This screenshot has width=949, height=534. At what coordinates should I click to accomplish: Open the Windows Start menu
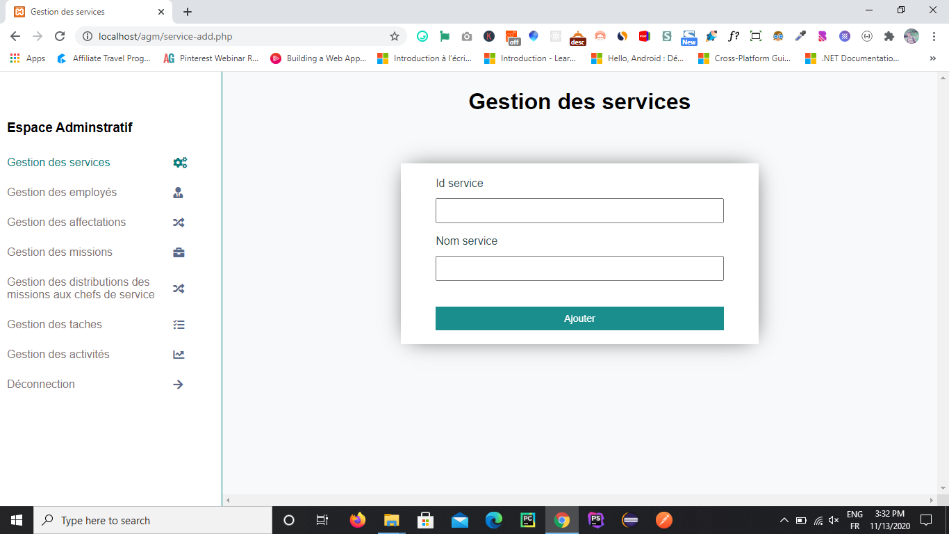pos(17,520)
